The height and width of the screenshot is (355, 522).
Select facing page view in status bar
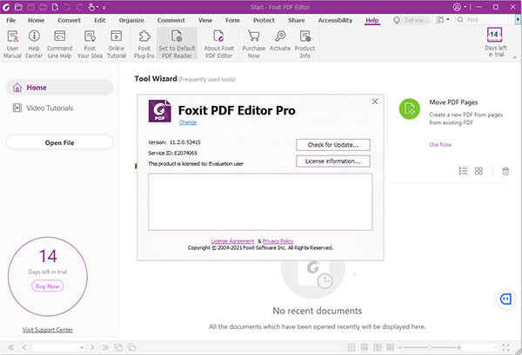click(x=378, y=347)
